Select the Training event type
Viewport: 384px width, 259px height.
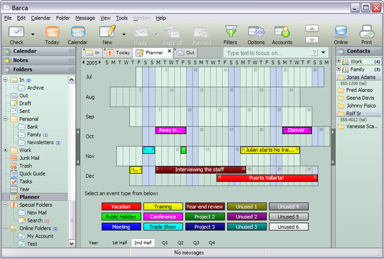coord(163,207)
